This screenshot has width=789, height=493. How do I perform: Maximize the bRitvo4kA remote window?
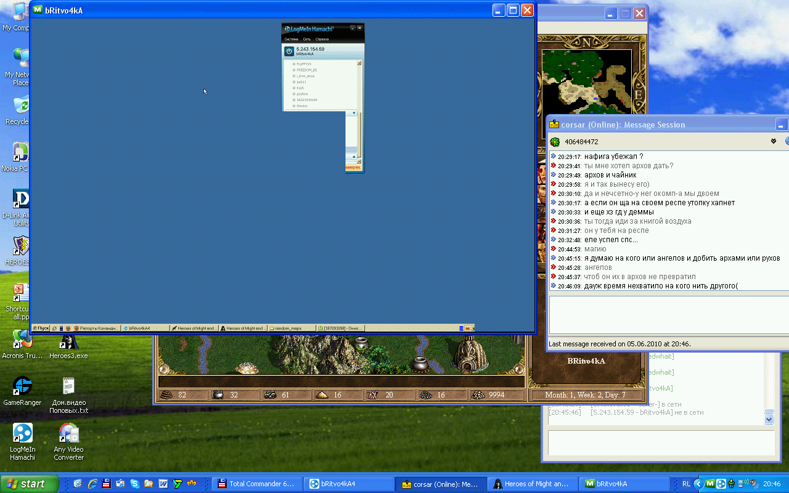pyautogui.click(x=512, y=10)
